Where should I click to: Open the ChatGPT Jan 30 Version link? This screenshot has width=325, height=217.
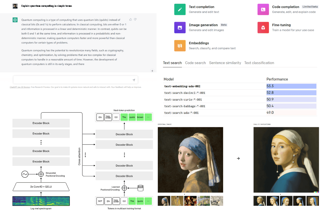coord(20,87)
